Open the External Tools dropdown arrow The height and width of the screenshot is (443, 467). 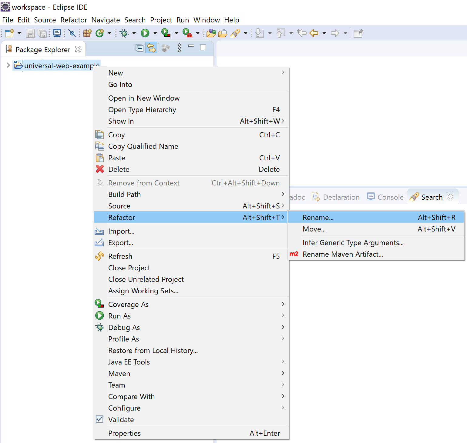[x=198, y=33]
